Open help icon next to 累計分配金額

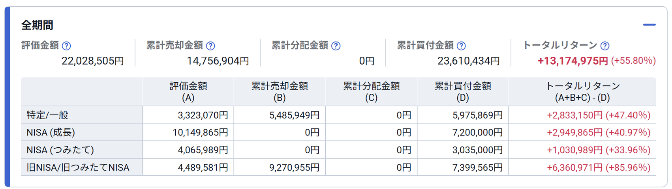point(336,46)
